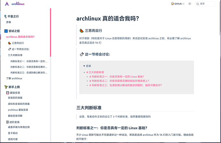Open 虚拟机安装前的准备 in the sidebar

tap(19, 104)
